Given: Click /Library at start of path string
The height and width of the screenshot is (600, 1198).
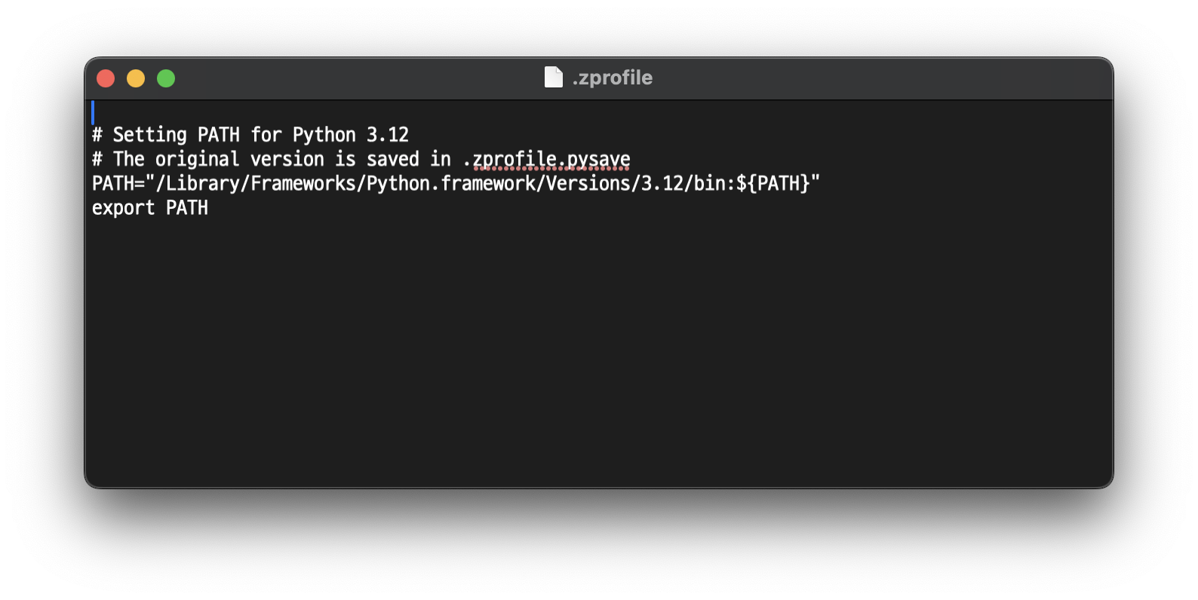Looking at the screenshot, I should pos(198,183).
